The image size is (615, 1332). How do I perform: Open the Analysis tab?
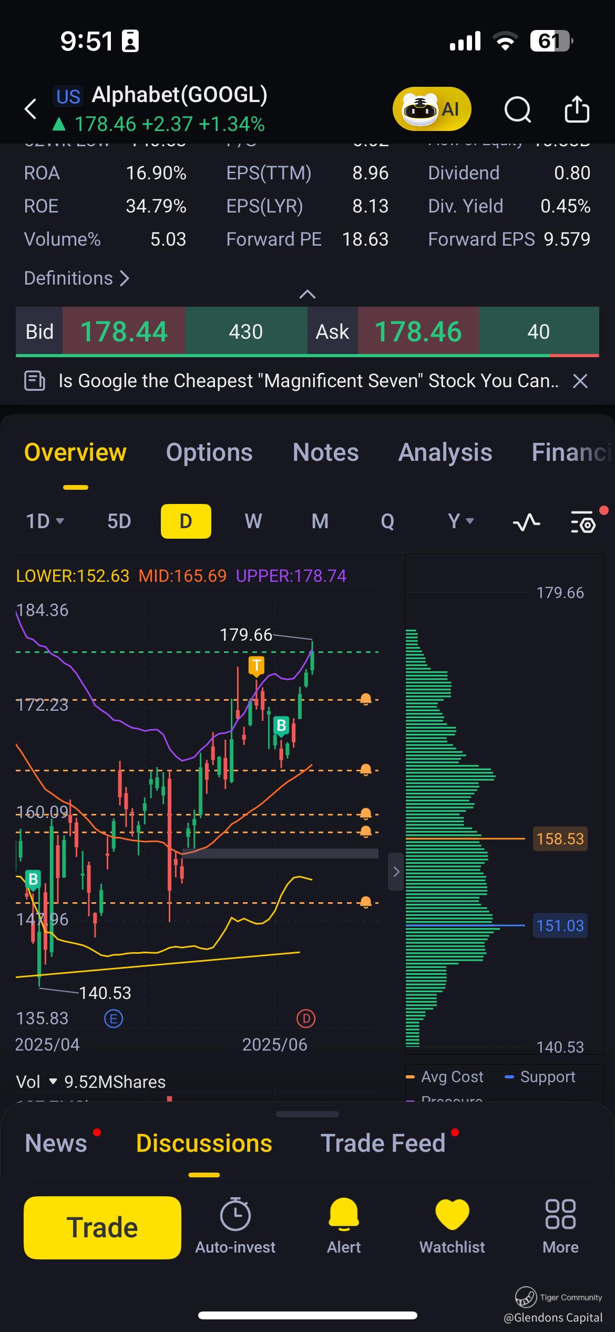445,452
